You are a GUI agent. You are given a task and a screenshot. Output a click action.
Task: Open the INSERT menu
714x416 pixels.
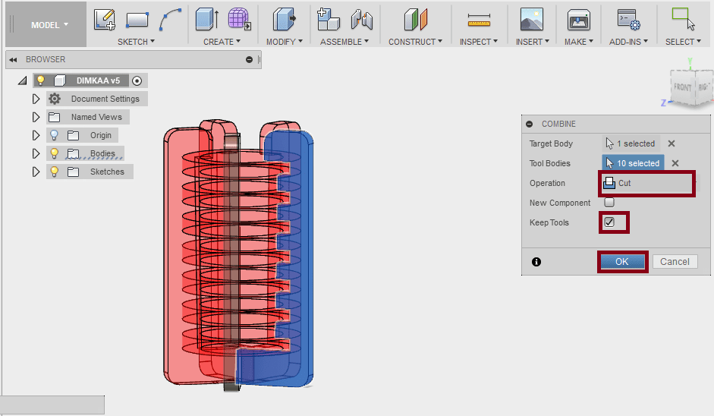point(533,42)
